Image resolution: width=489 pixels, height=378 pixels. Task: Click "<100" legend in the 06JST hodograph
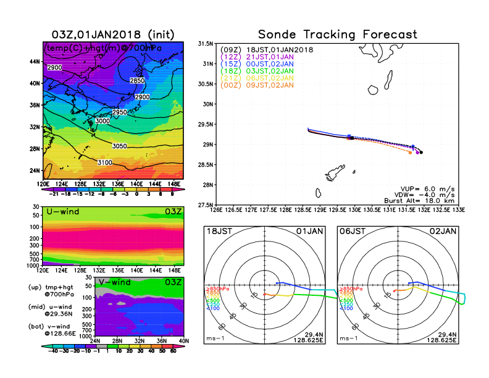pos(346,309)
